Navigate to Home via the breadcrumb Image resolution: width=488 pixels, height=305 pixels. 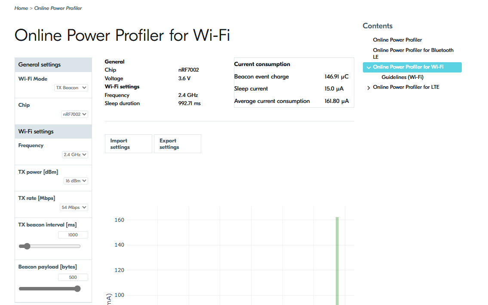tap(21, 8)
